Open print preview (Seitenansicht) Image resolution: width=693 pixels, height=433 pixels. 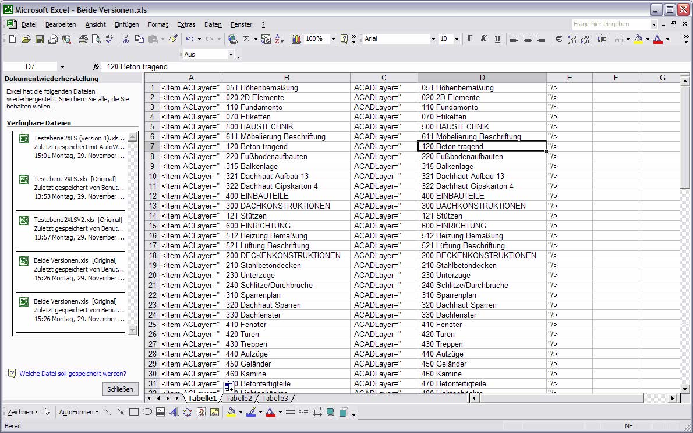(x=96, y=40)
